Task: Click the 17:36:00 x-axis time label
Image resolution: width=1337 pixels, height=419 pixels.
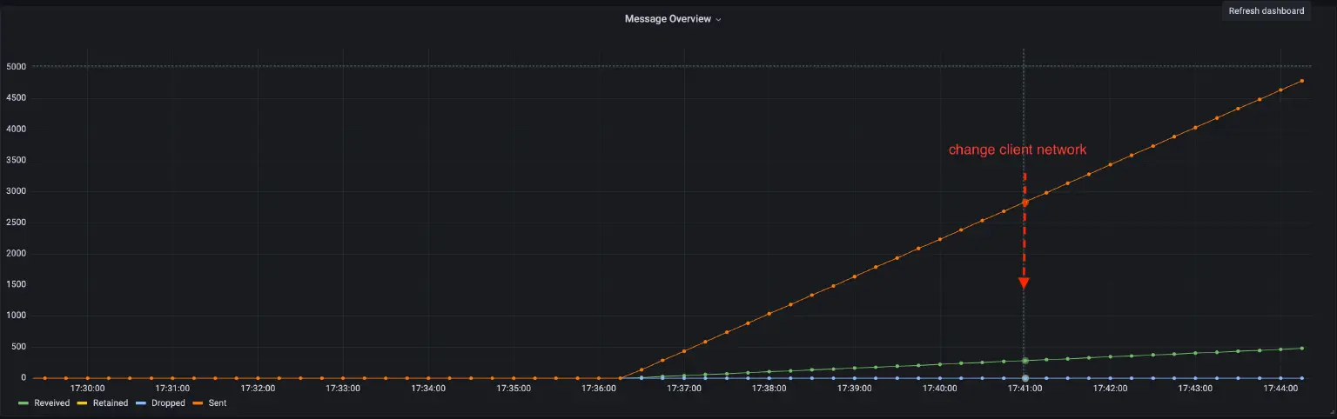Action: (x=599, y=389)
